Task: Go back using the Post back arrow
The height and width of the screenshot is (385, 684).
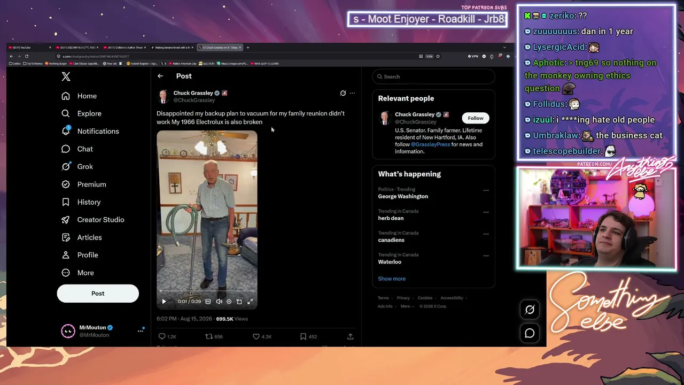Action: [160, 76]
